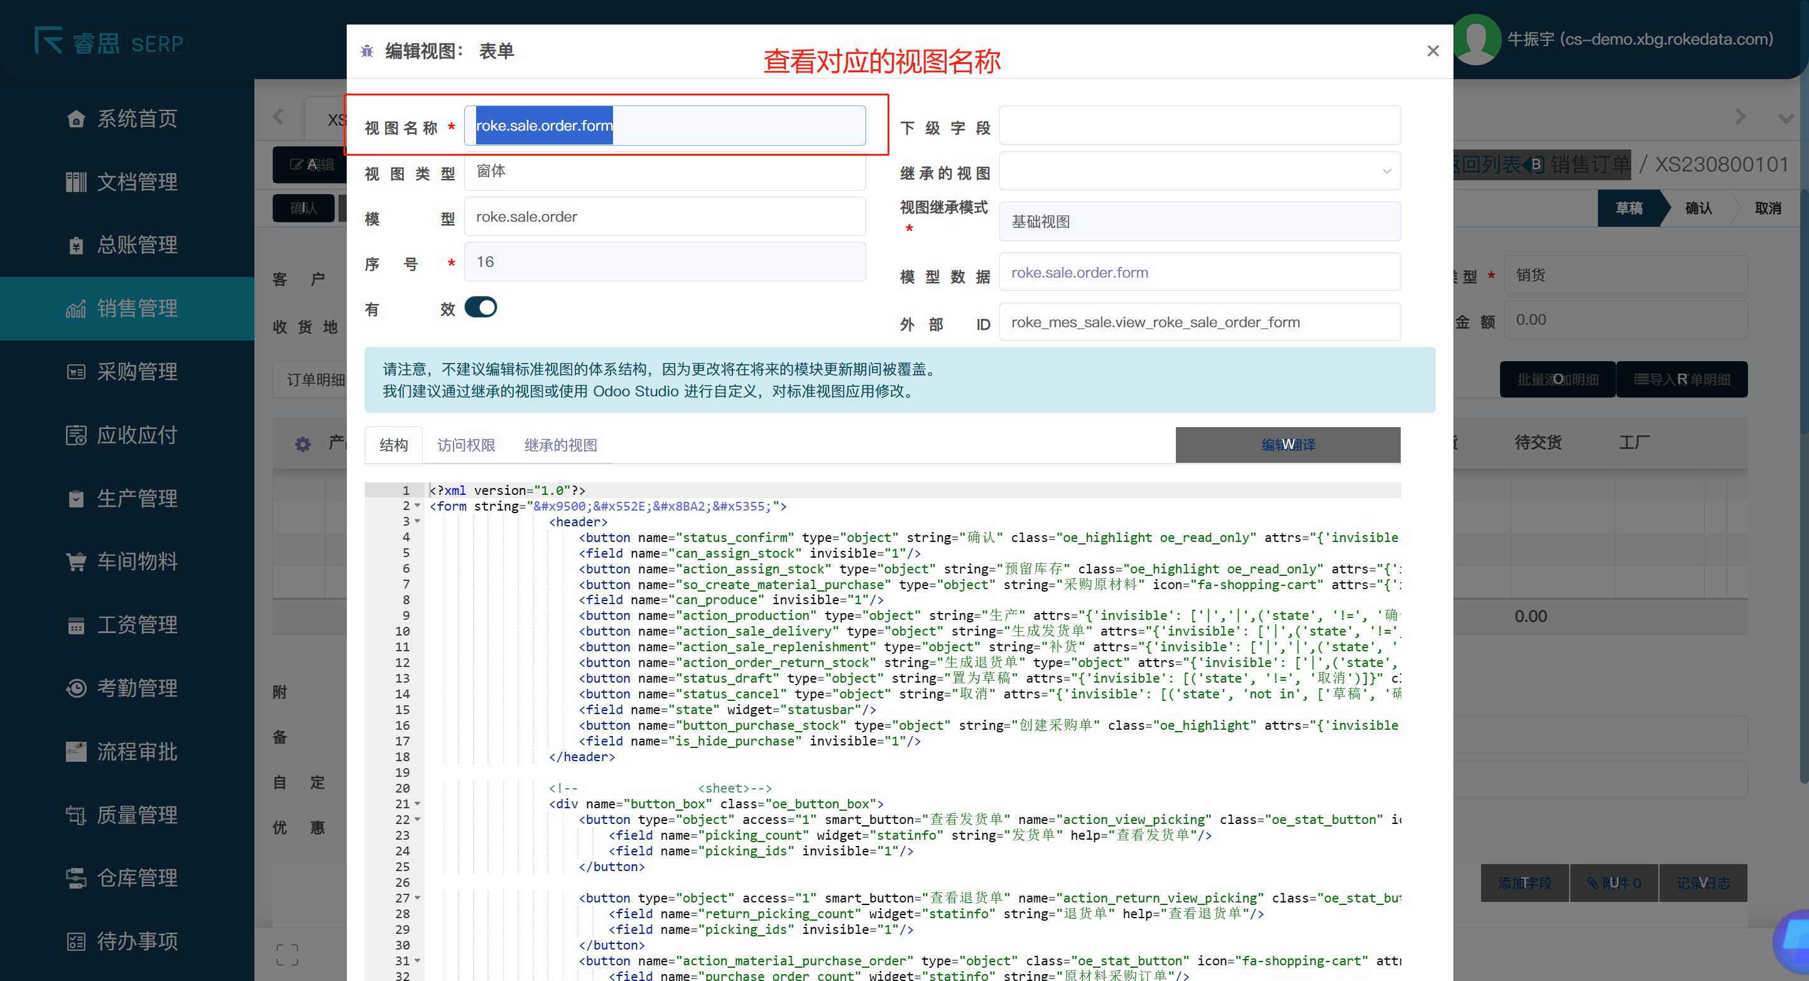Open 文档管理 sidebar icon
Screen dimensions: 1809x981
[x=76, y=182]
